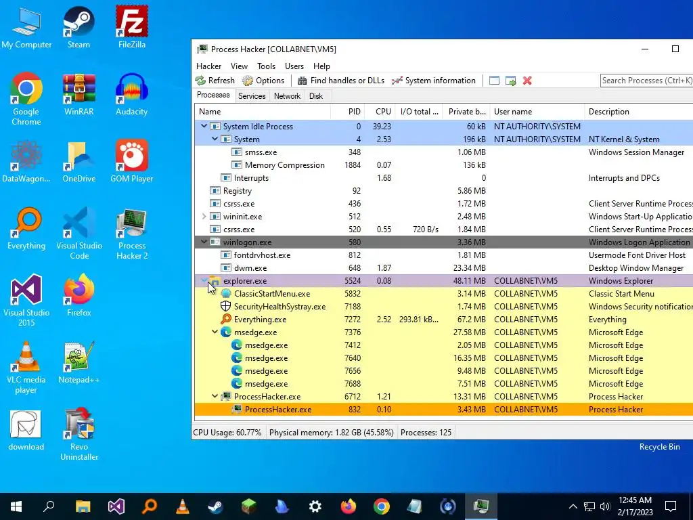This screenshot has height=520, width=693.
Task: Collapse the winlogon.exe tree node
Action: coord(204,242)
